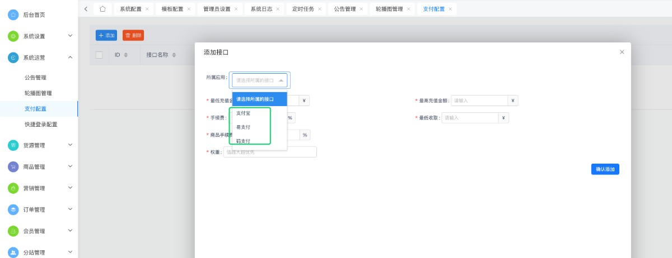Choose 支付宝 from the dropdown list
The width and height of the screenshot is (672, 258).
click(260, 113)
